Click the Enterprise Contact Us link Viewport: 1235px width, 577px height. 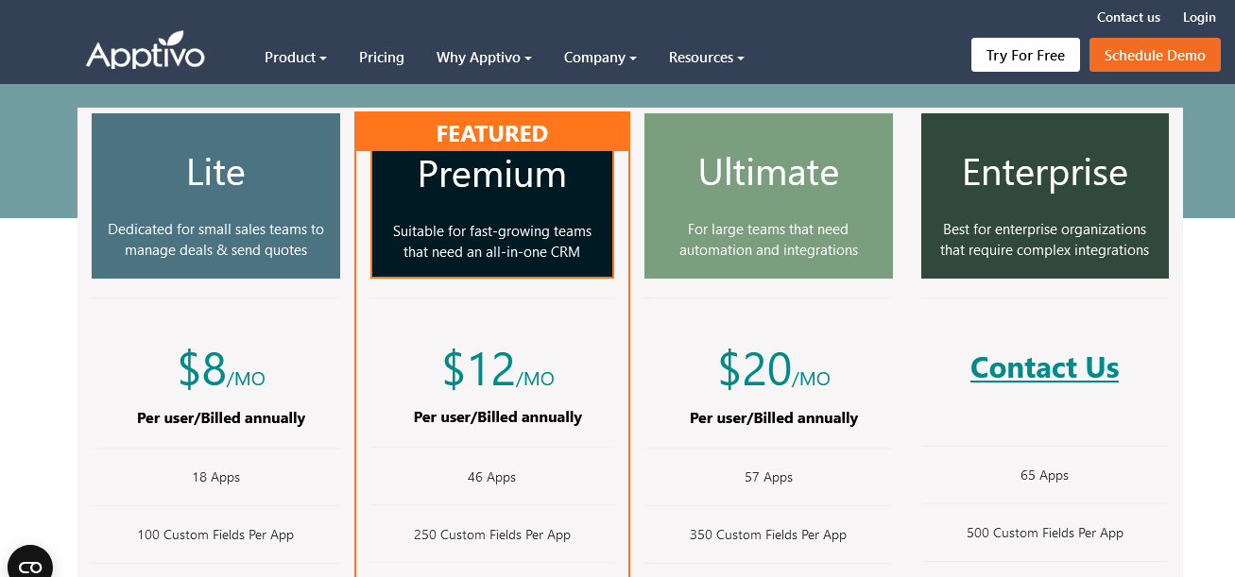1044,367
